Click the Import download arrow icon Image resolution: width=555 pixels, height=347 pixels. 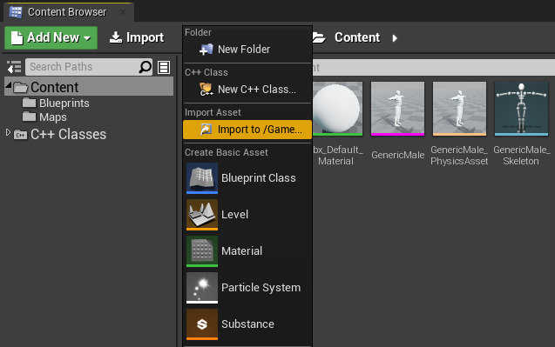tap(115, 37)
